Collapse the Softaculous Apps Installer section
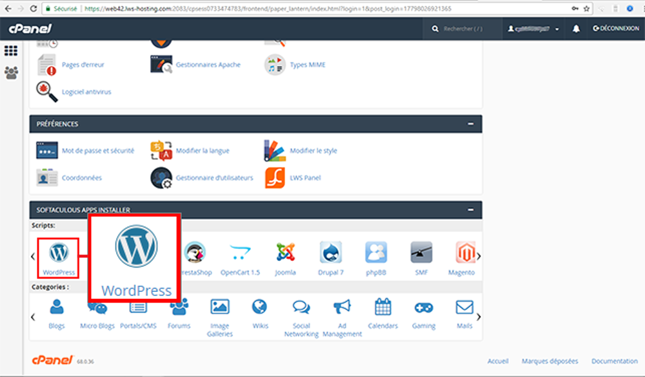Screen dimensions: 645x377 pyautogui.click(x=471, y=209)
